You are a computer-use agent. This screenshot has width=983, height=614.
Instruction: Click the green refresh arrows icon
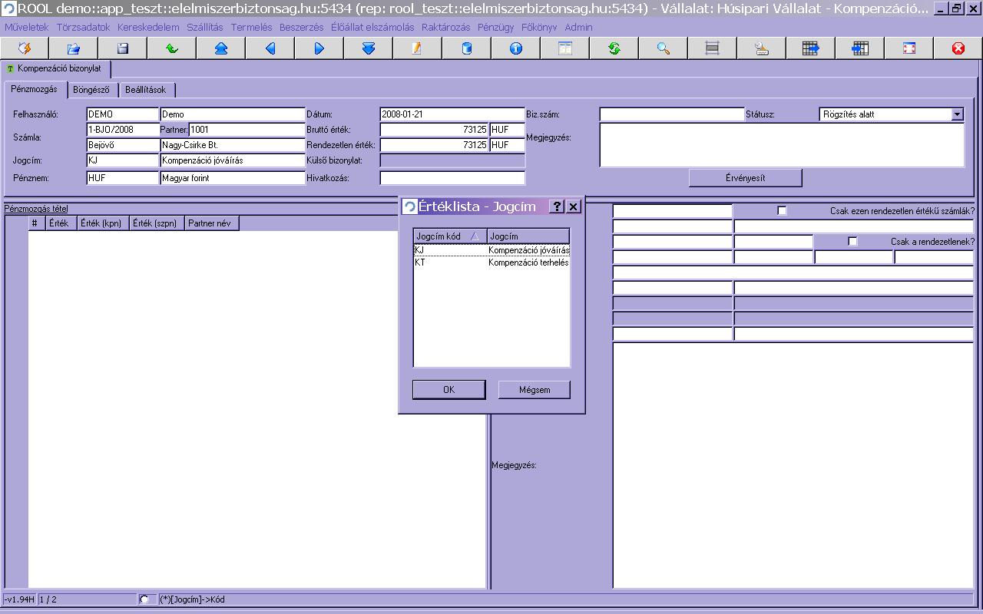click(x=614, y=48)
